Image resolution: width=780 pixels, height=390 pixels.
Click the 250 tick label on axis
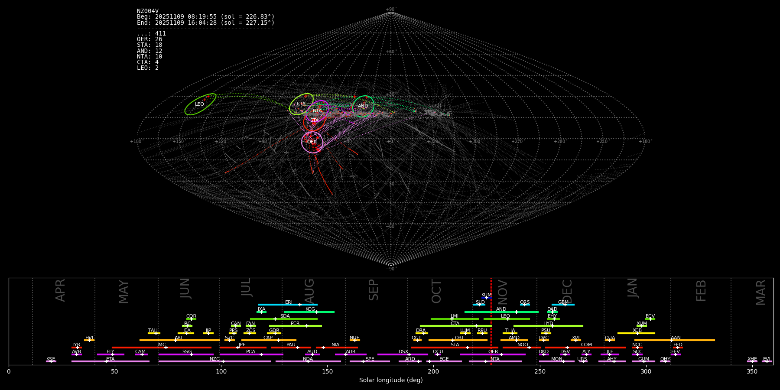[x=539, y=371]
